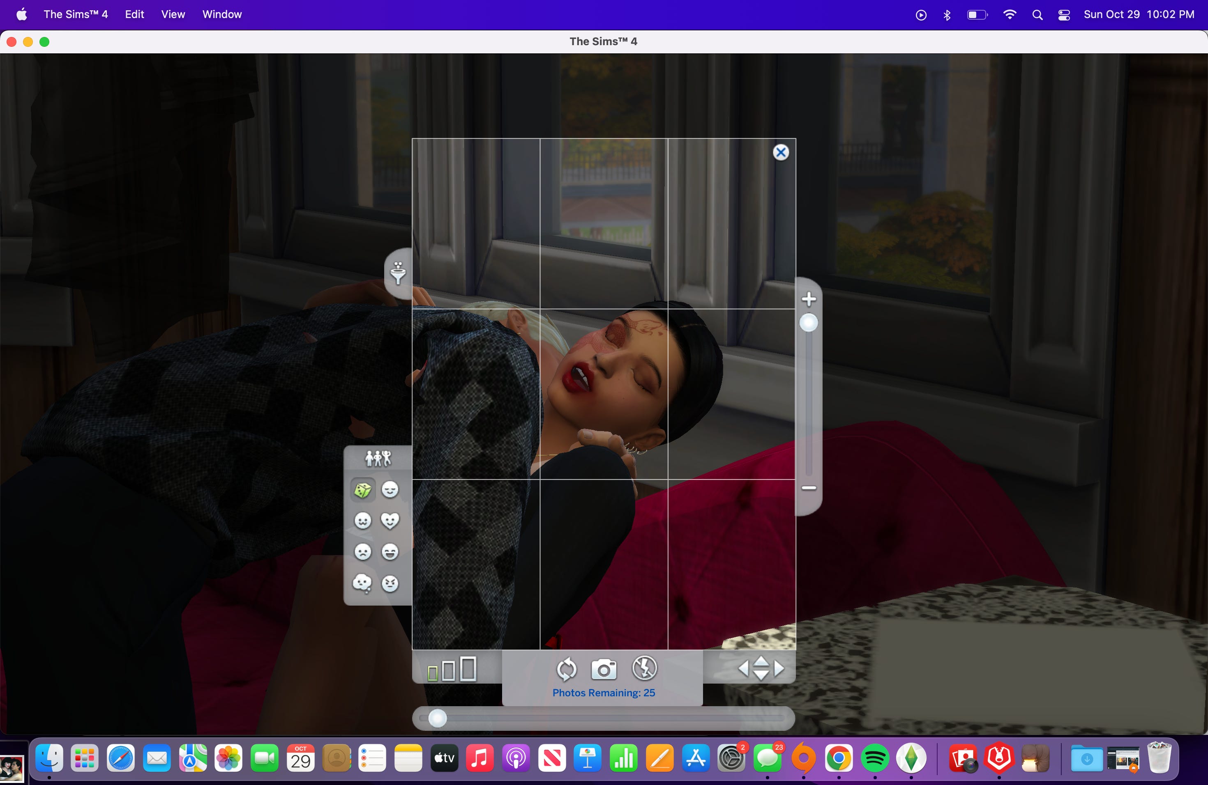This screenshot has height=785, width=1208.
Task: Rotate the photo frame orientation
Action: 567,669
